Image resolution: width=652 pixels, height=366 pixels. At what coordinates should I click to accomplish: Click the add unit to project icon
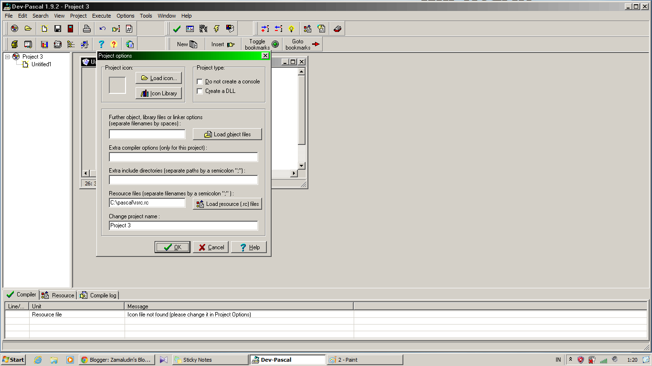[265, 29]
